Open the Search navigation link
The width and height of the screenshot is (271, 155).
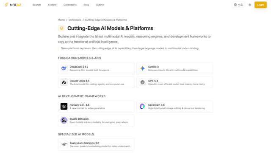click(x=37, y=5)
